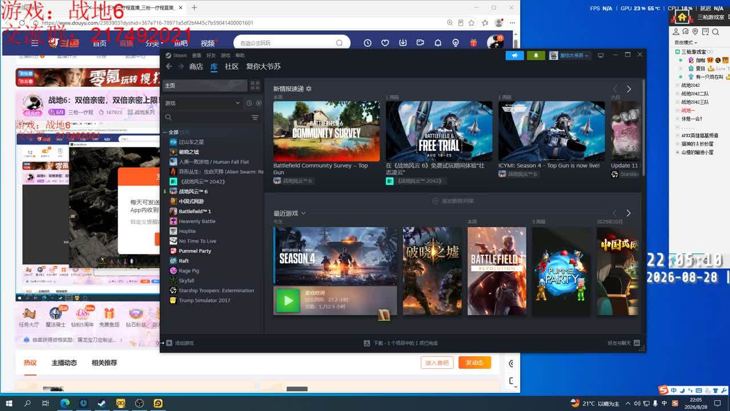Open 主页 library home button
The image size is (730, 411).
[205, 86]
